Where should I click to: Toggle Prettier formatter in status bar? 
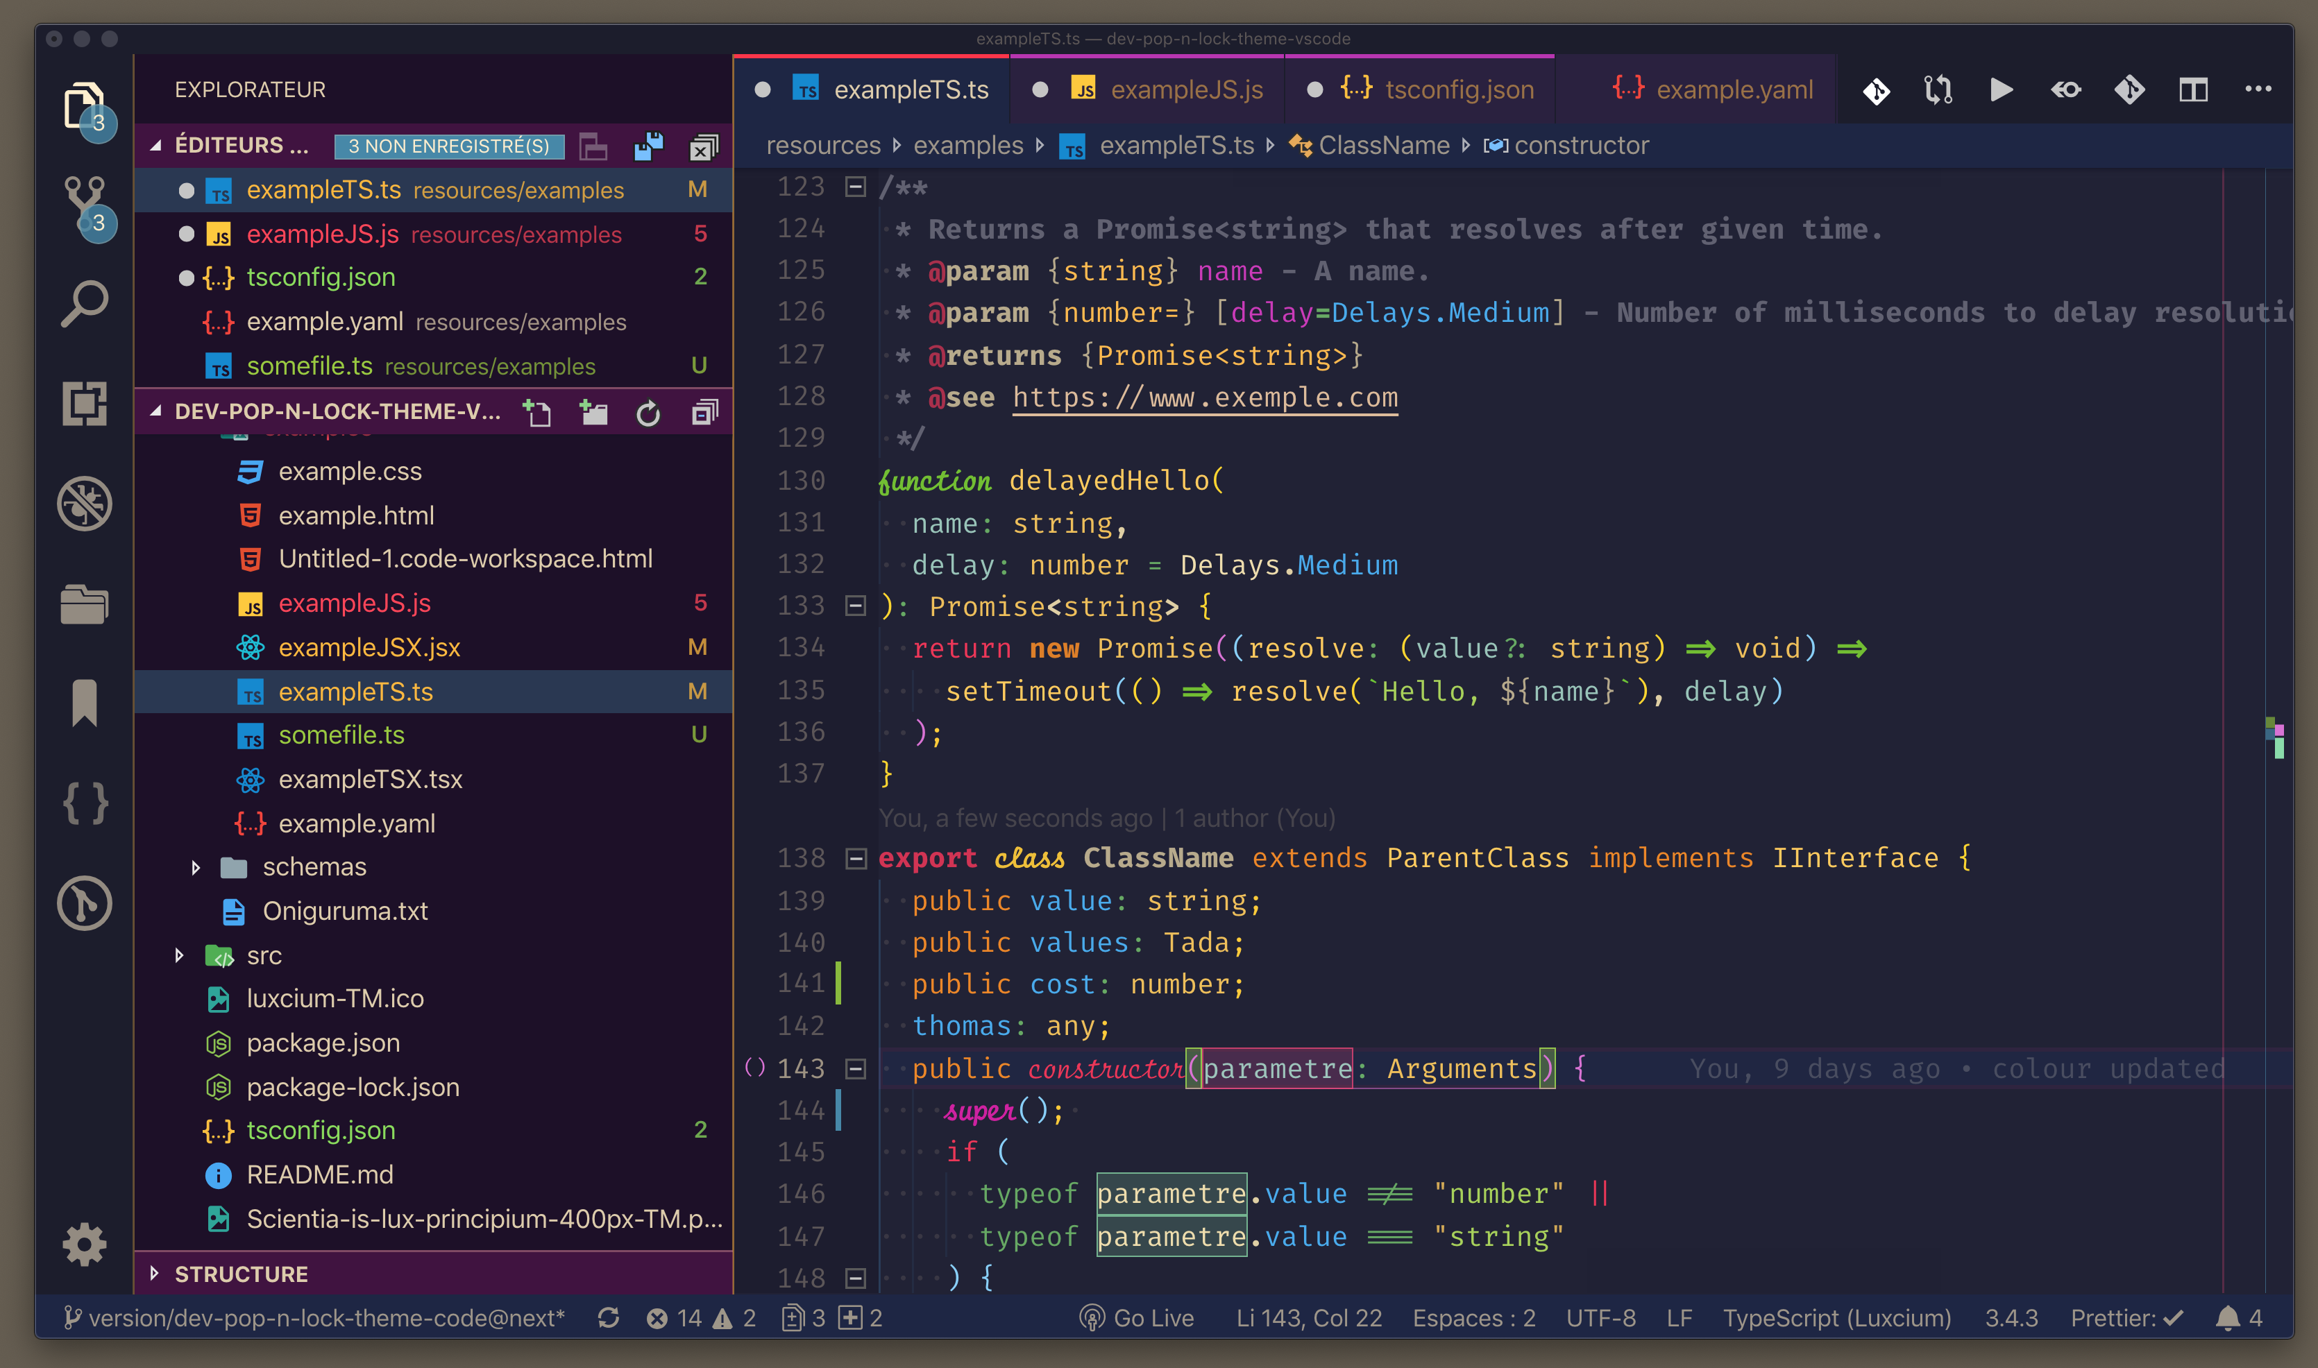pos(2125,1318)
